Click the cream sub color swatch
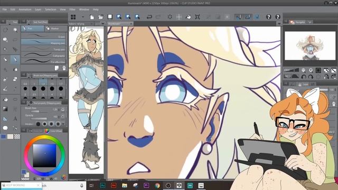Image resolution: width=338 pixels, height=190 pixels. click(x=10, y=136)
